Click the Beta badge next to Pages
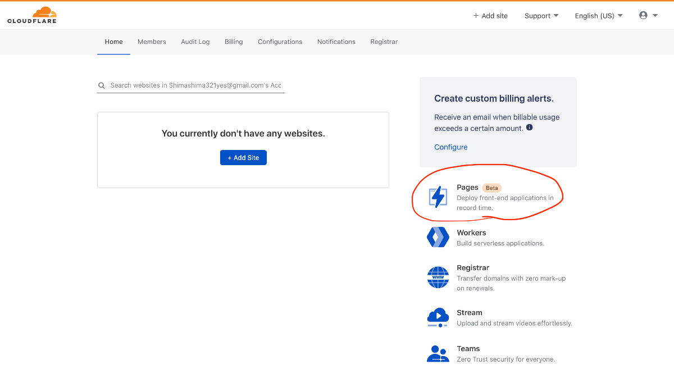674x369 pixels. tap(491, 188)
